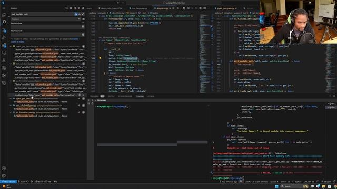
Task: Toggle Preserve Case in Replace field
Action: (80, 19)
